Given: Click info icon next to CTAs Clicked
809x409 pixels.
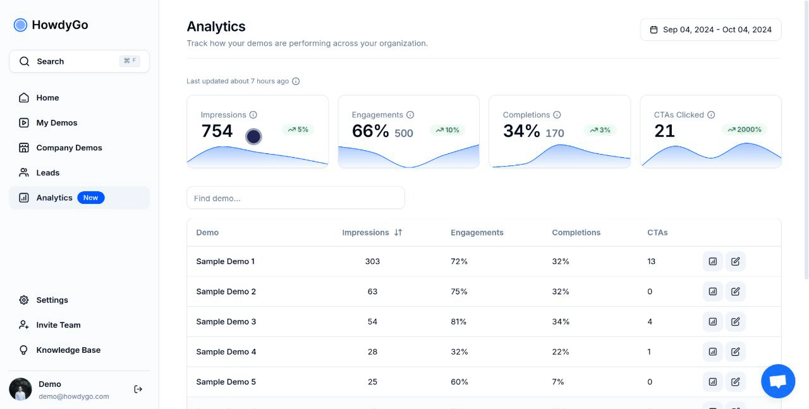Looking at the screenshot, I should pyautogui.click(x=711, y=115).
